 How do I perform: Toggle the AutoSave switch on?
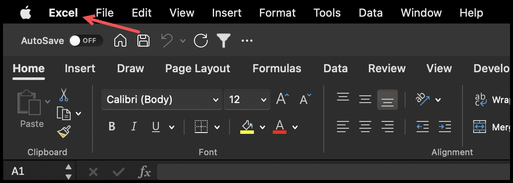86,41
